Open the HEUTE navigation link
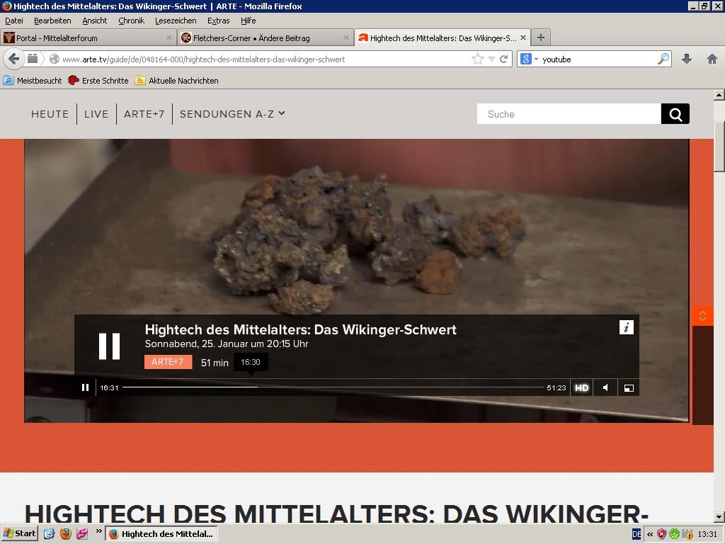 [x=50, y=114]
